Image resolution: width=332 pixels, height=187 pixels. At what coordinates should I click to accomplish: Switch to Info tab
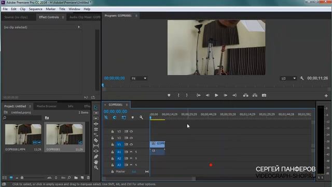(71, 106)
